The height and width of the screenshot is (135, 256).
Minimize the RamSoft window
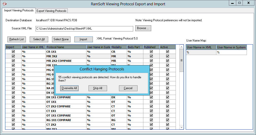(232, 3)
